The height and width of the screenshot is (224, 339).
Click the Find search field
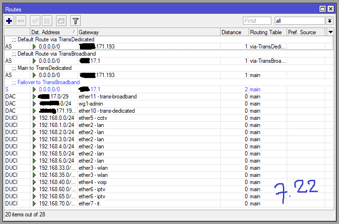[x=257, y=21]
